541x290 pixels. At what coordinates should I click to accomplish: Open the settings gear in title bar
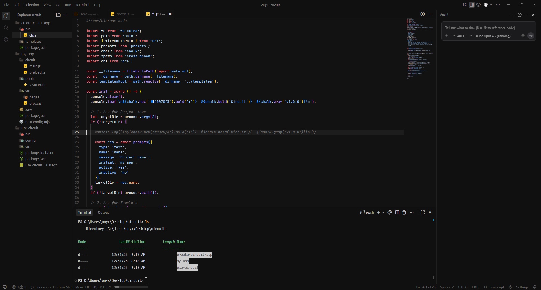(x=478, y=5)
